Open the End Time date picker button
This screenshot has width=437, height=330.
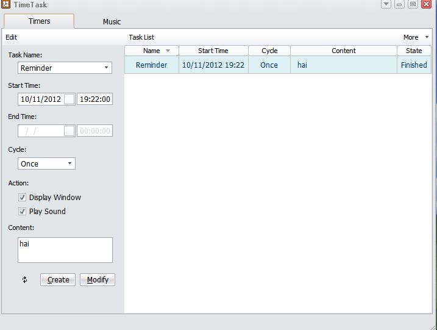pos(69,131)
